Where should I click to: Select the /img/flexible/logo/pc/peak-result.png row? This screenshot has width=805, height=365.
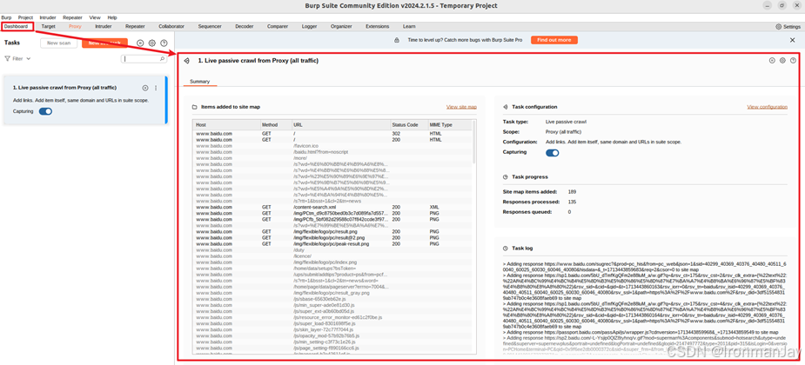tap(332, 244)
